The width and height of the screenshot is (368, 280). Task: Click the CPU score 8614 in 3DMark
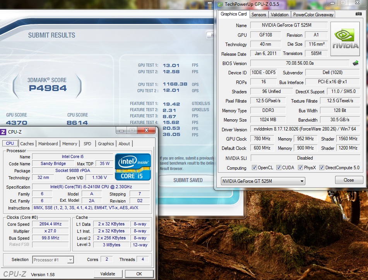[77, 123]
